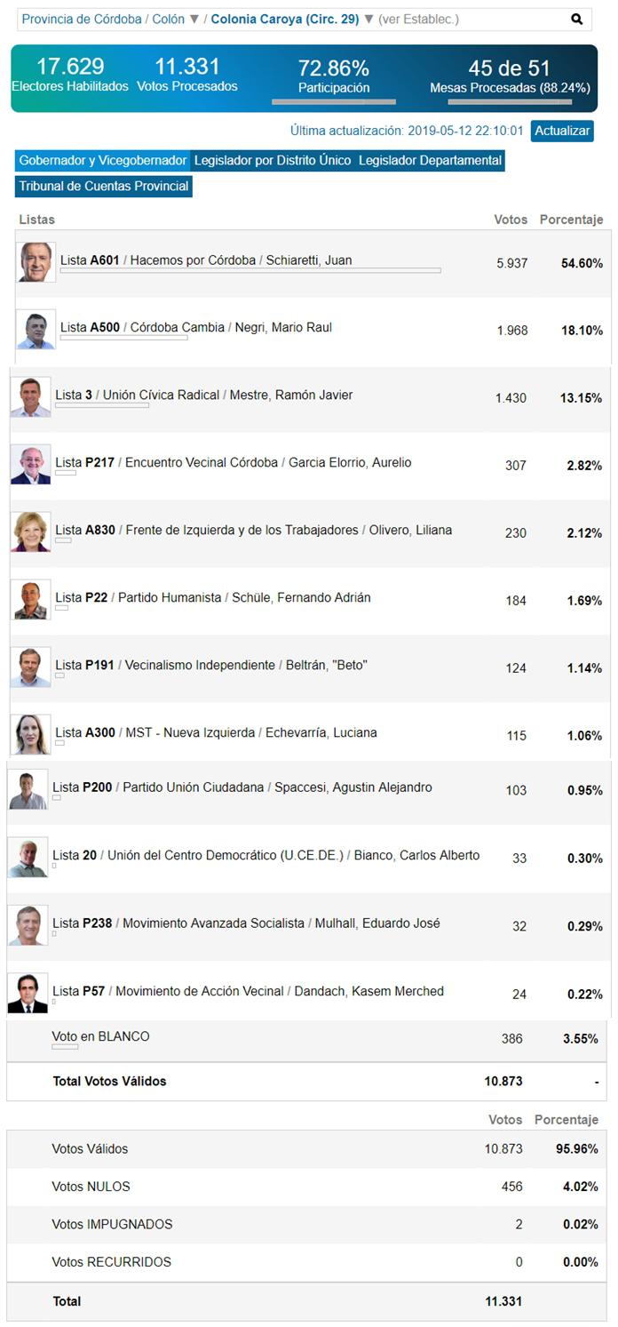Click Olivero, Liliana candidate photo
Viewport: 618px width, 1327px height.
click(31, 532)
